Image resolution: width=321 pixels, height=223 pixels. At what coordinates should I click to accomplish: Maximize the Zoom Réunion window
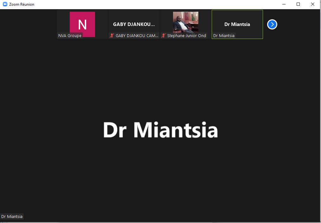pyautogui.click(x=298, y=4)
